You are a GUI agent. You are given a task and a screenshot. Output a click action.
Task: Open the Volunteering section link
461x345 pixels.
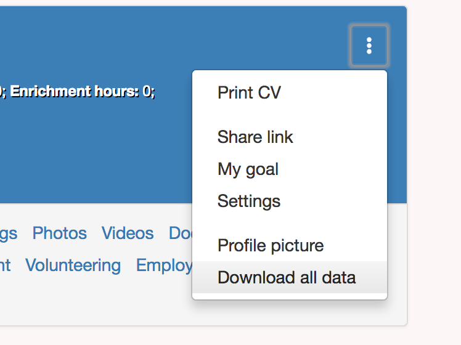coord(73,266)
